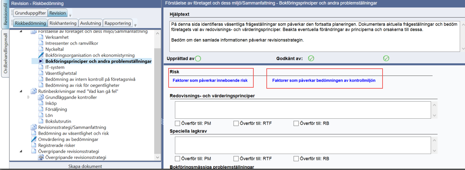
Task: Open the Revisionsfil vertical side tab
Action: (5, 14)
